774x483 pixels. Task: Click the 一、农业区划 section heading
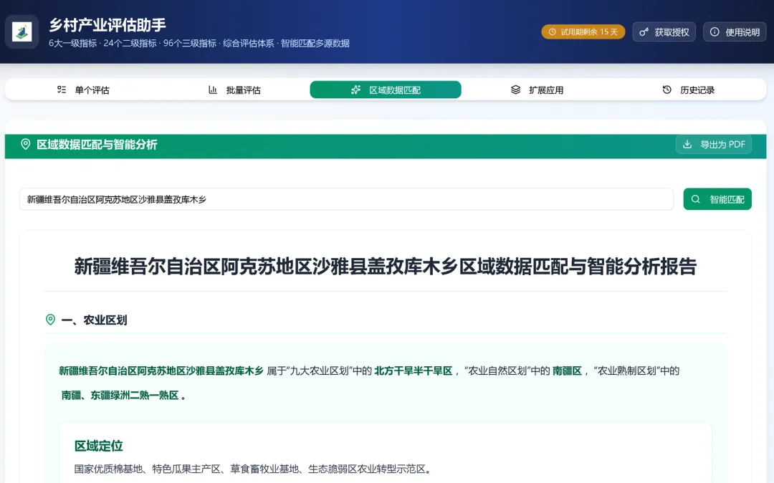(94, 320)
